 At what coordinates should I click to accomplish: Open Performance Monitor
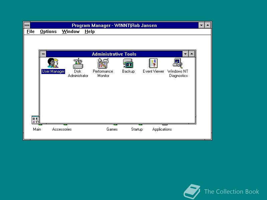point(103,63)
